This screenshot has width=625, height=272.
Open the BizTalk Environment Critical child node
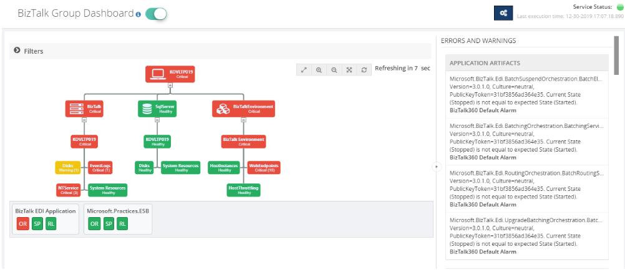(x=243, y=142)
